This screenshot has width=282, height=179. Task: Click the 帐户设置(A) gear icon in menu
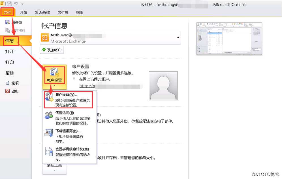(x=49, y=97)
